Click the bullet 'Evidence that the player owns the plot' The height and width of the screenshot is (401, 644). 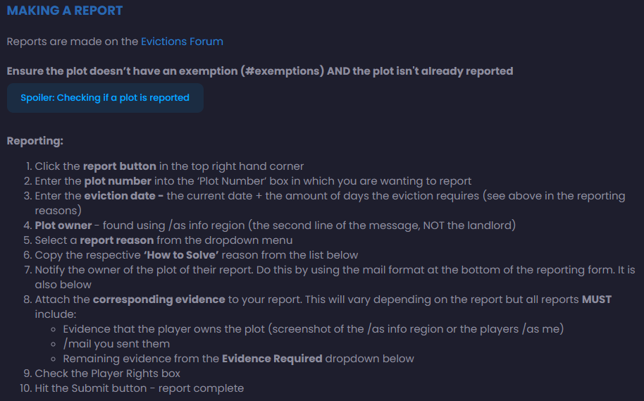coord(314,329)
